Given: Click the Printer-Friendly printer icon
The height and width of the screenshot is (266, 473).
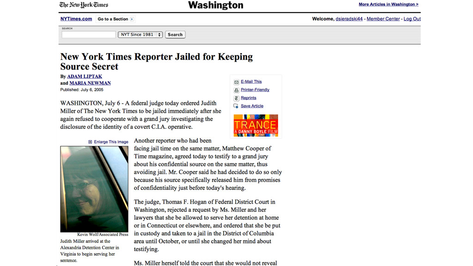Looking at the screenshot, I should coord(236,90).
